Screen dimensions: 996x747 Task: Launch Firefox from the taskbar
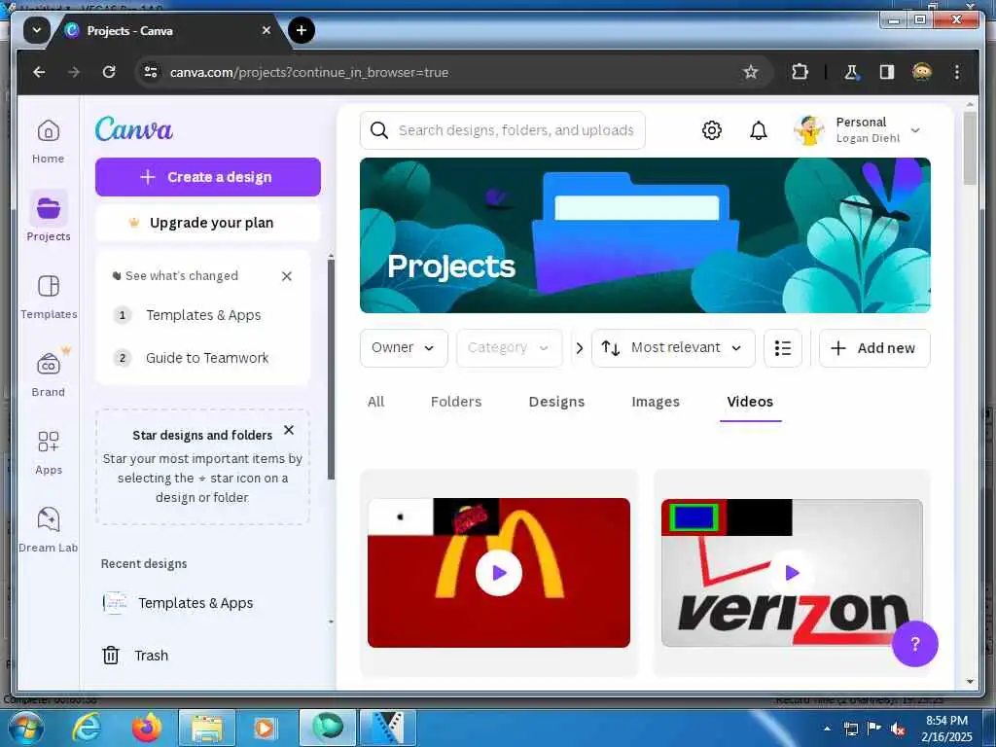(x=147, y=728)
